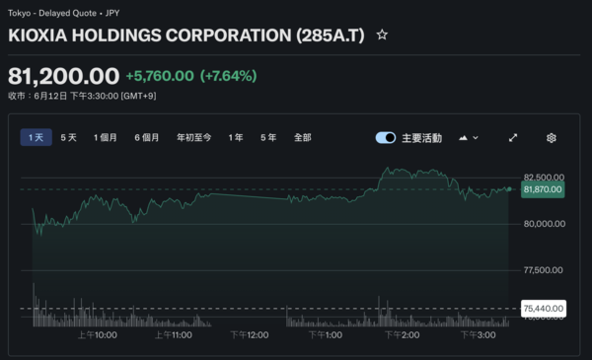Image resolution: width=592 pixels, height=360 pixels.
Task: Click the 下午1:00 time label
Action: [326, 335]
